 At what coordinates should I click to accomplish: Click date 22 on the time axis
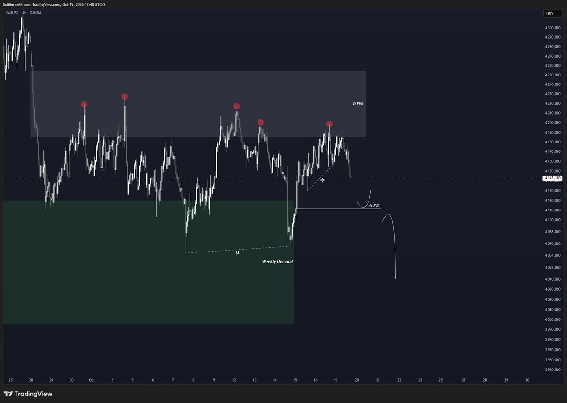pyautogui.click(x=399, y=380)
